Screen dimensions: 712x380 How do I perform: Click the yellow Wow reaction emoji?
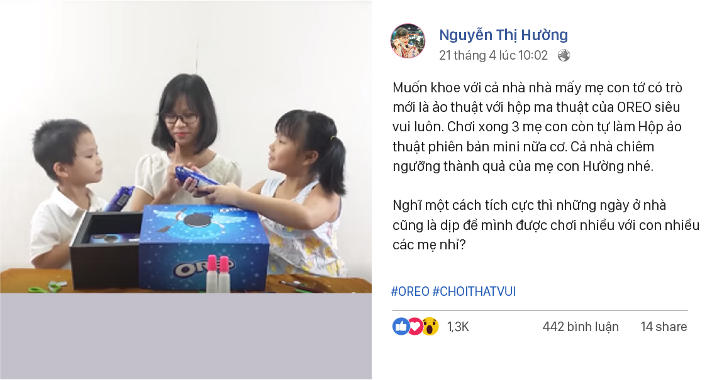[x=430, y=326]
